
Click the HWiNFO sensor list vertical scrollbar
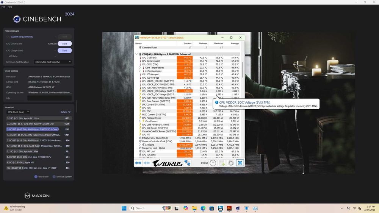243,70
